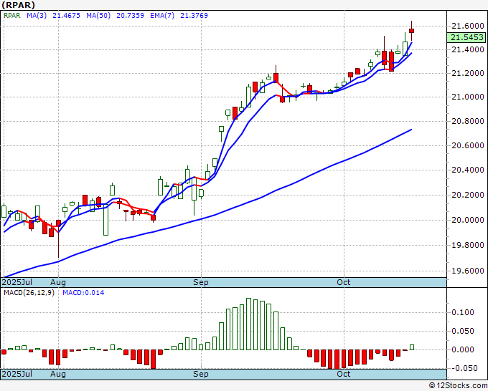
Task: Click the 20.4000 price axis label
Action: [x=468, y=170]
